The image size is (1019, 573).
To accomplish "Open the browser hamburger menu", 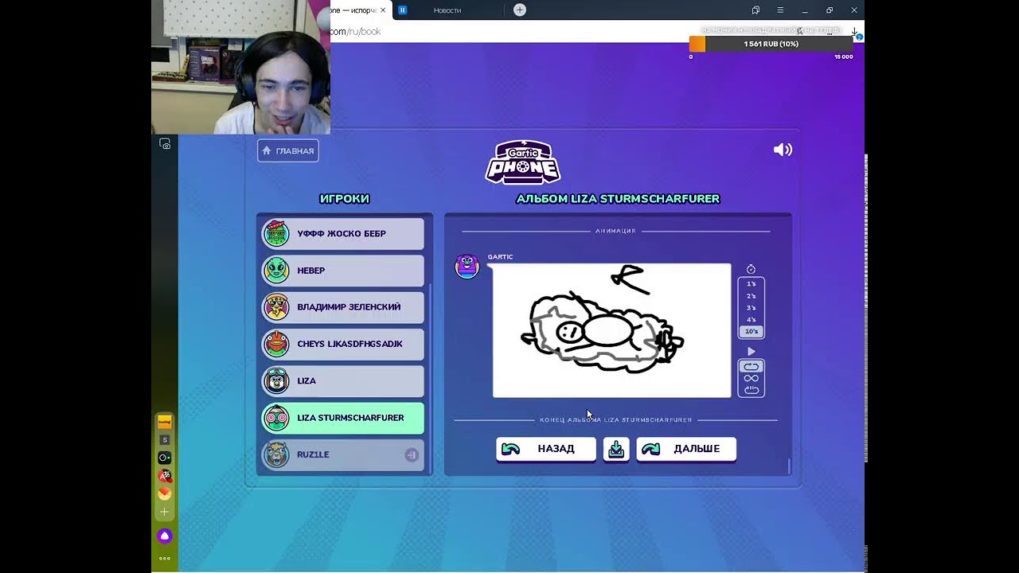I will click(x=780, y=10).
